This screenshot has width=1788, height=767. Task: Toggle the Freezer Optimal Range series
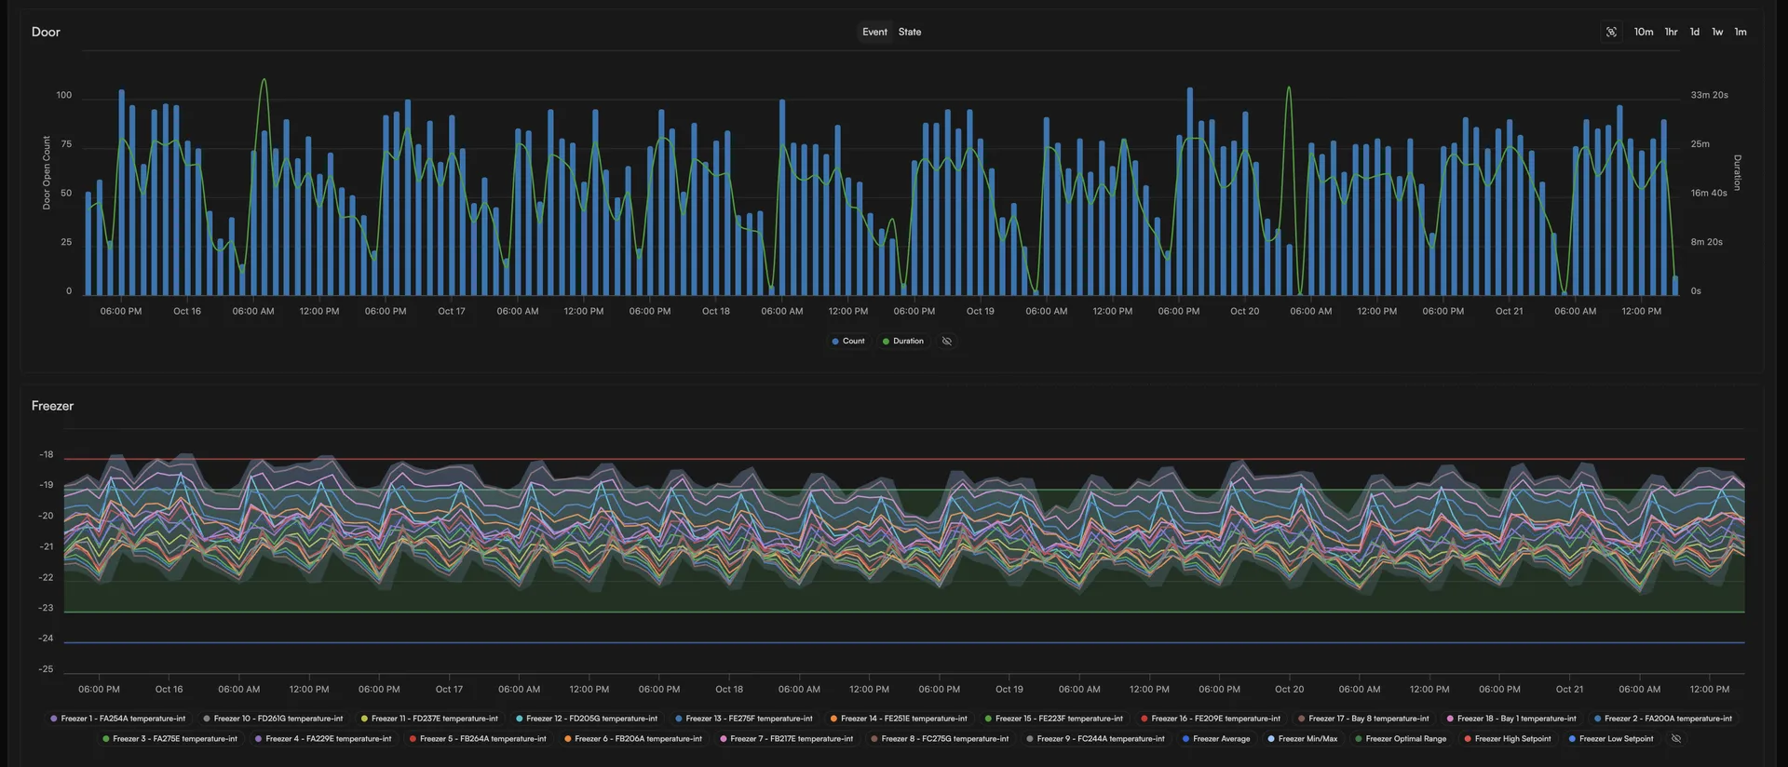coord(1401,739)
